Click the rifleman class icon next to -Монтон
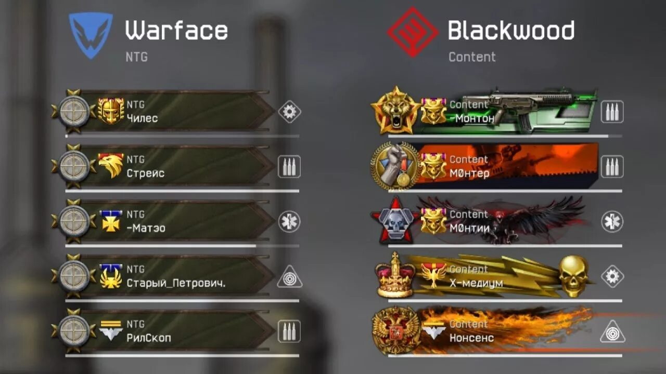The height and width of the screenshot is (374, 666). click(x=612, y=112)
